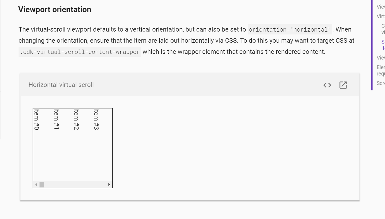Screen dimensions: 385x219
Task: Select "Item #2" in the demo viewport
Action: (x=76, y=119)
